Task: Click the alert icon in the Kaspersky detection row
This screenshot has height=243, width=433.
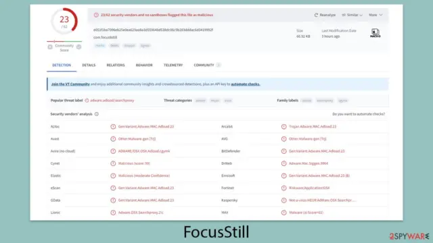Action: click(x=283, y=200)
